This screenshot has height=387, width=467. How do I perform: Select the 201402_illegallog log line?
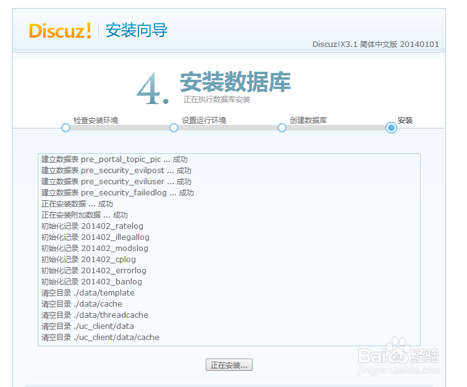click(95, 237)
